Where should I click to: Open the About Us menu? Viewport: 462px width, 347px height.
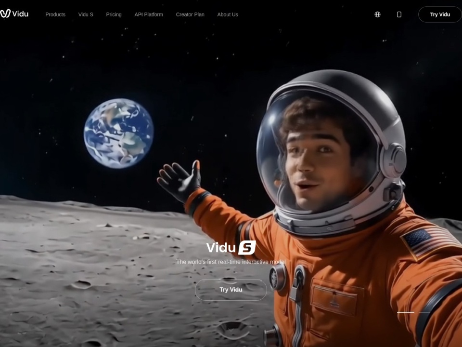[228, 14]
